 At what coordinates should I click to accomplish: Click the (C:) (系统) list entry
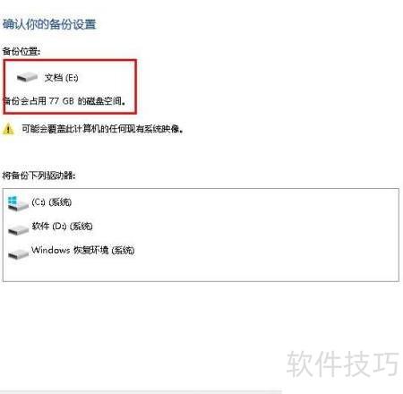point(51,202)
